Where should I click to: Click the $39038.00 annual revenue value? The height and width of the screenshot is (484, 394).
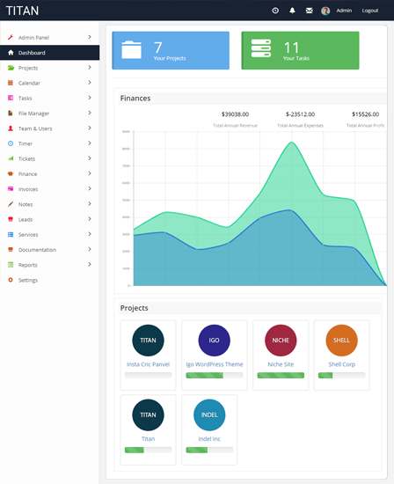[x=235, y=114]
